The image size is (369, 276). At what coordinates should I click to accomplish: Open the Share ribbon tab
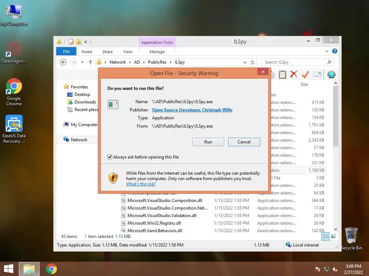(107, 52)
